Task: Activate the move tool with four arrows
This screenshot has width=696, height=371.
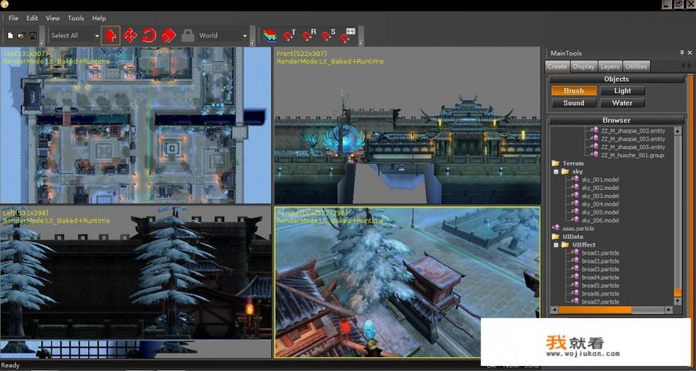Action: (130, 35)
